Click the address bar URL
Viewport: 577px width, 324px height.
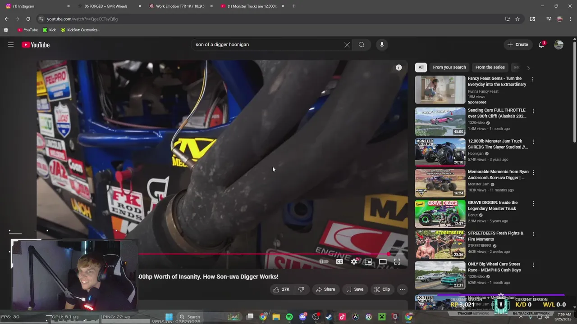coord(82,19)
